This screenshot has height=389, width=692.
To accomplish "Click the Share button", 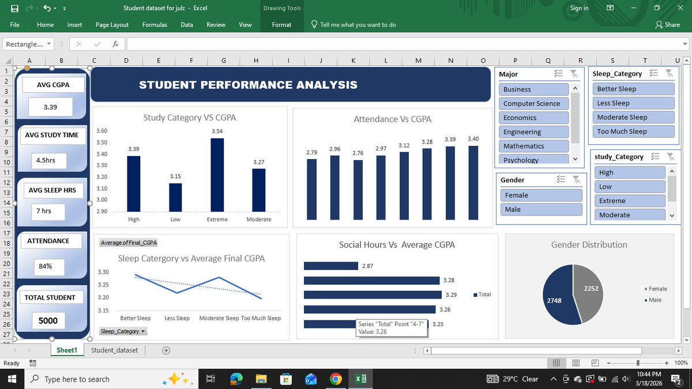I will (668, 25).
